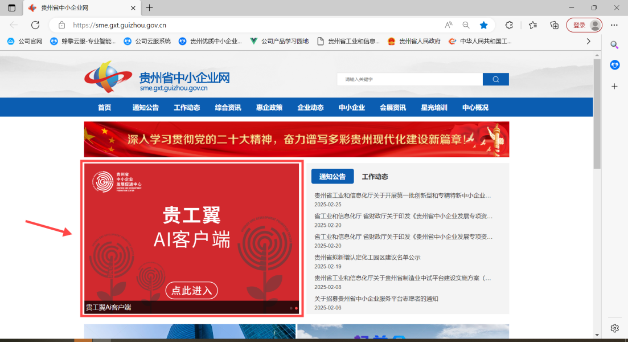
Task: Expand the bookmarks bar overflow chevron
Action: [588, 41]
